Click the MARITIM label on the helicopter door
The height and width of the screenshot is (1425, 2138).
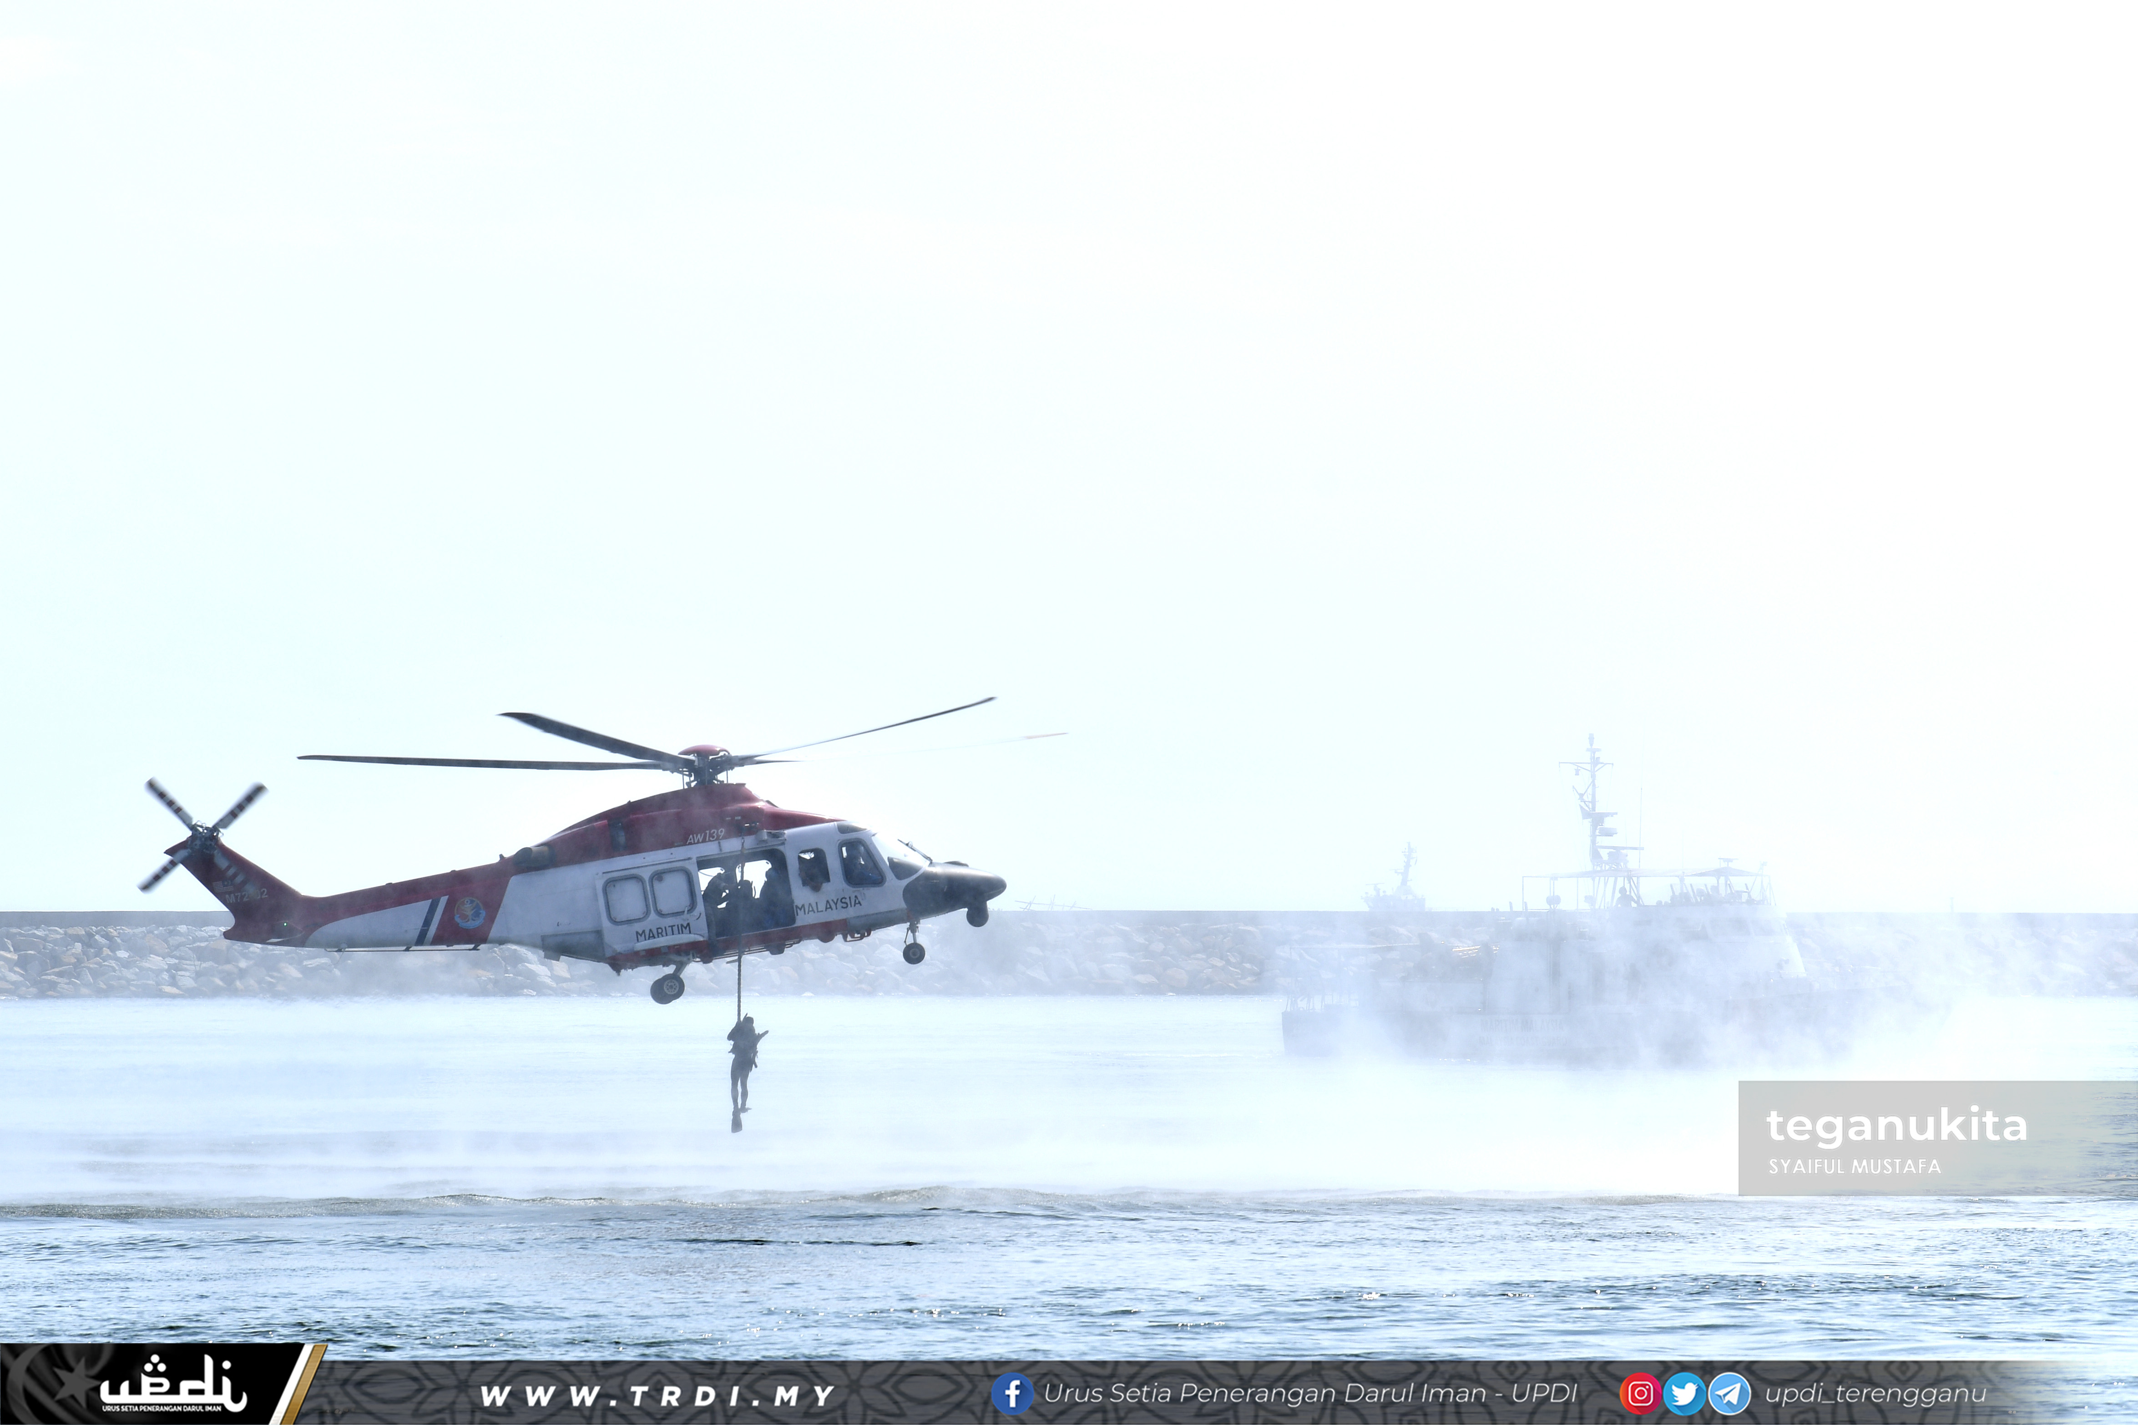[662, 932]
